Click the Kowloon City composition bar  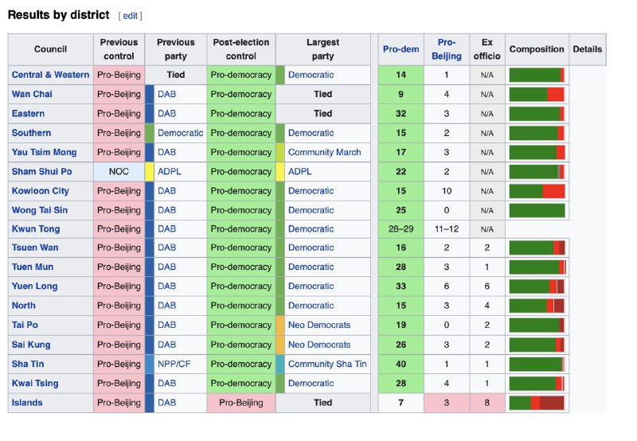537,191
